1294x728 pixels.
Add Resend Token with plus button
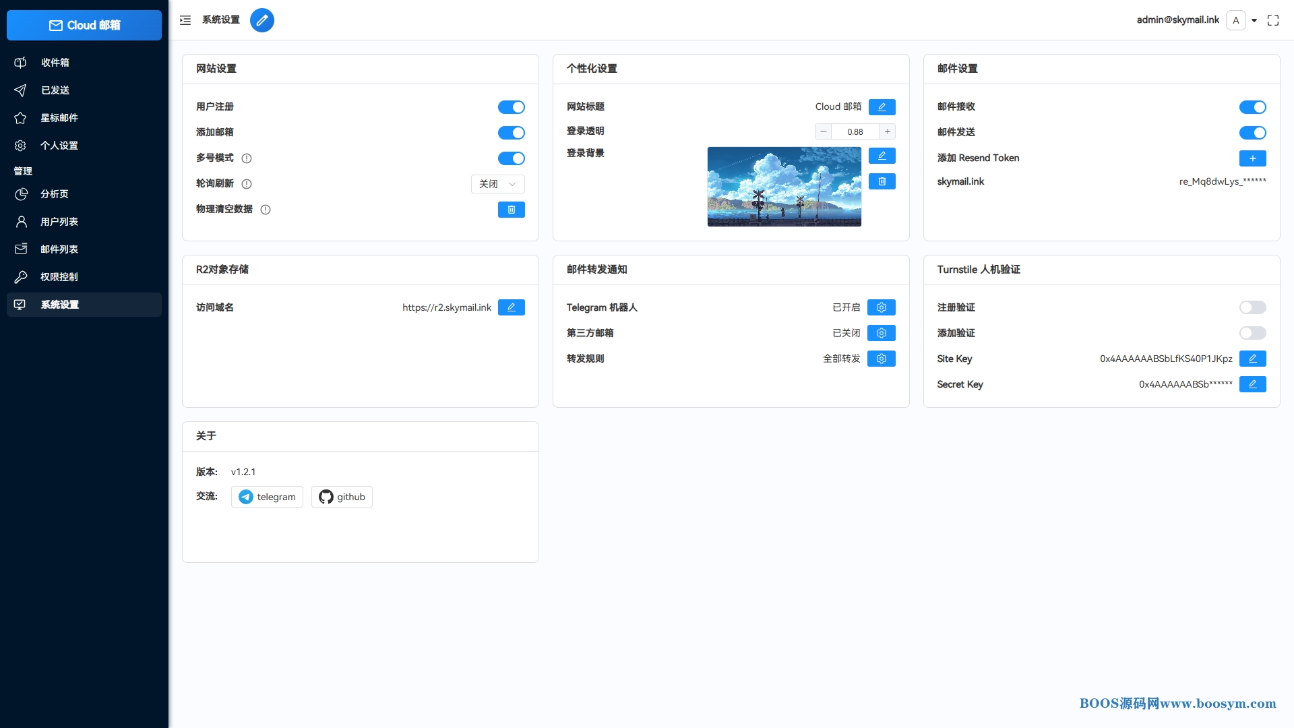click(1252, 158)
